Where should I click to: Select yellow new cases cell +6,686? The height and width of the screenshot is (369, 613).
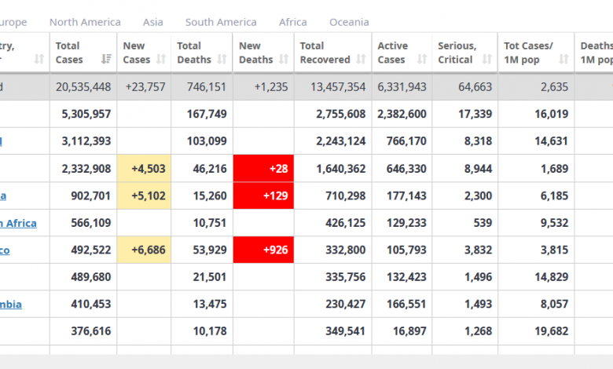point(144,250)
